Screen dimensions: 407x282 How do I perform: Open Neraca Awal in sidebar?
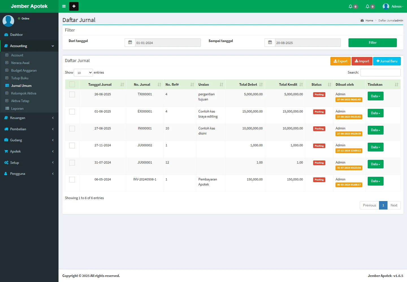[20, 63]
